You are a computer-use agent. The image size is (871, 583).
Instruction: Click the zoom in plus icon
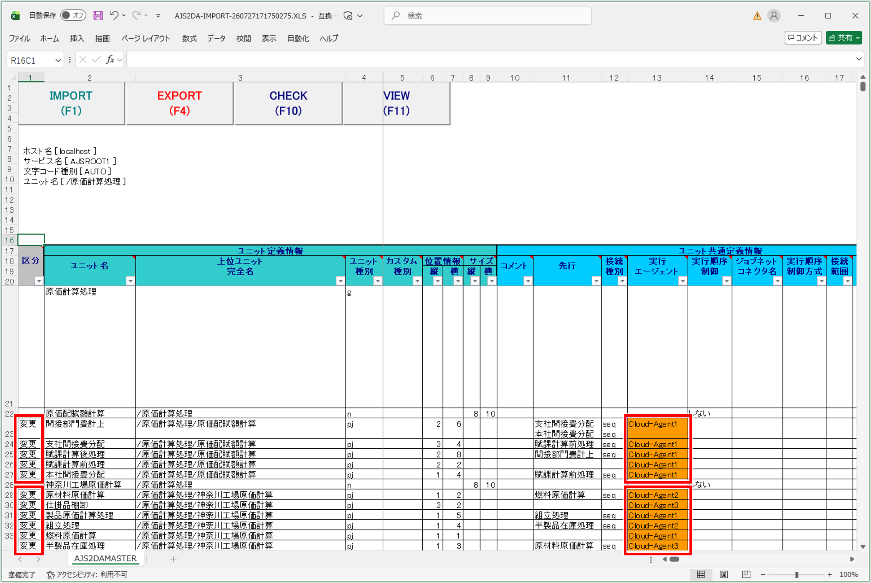click(830, 575)
